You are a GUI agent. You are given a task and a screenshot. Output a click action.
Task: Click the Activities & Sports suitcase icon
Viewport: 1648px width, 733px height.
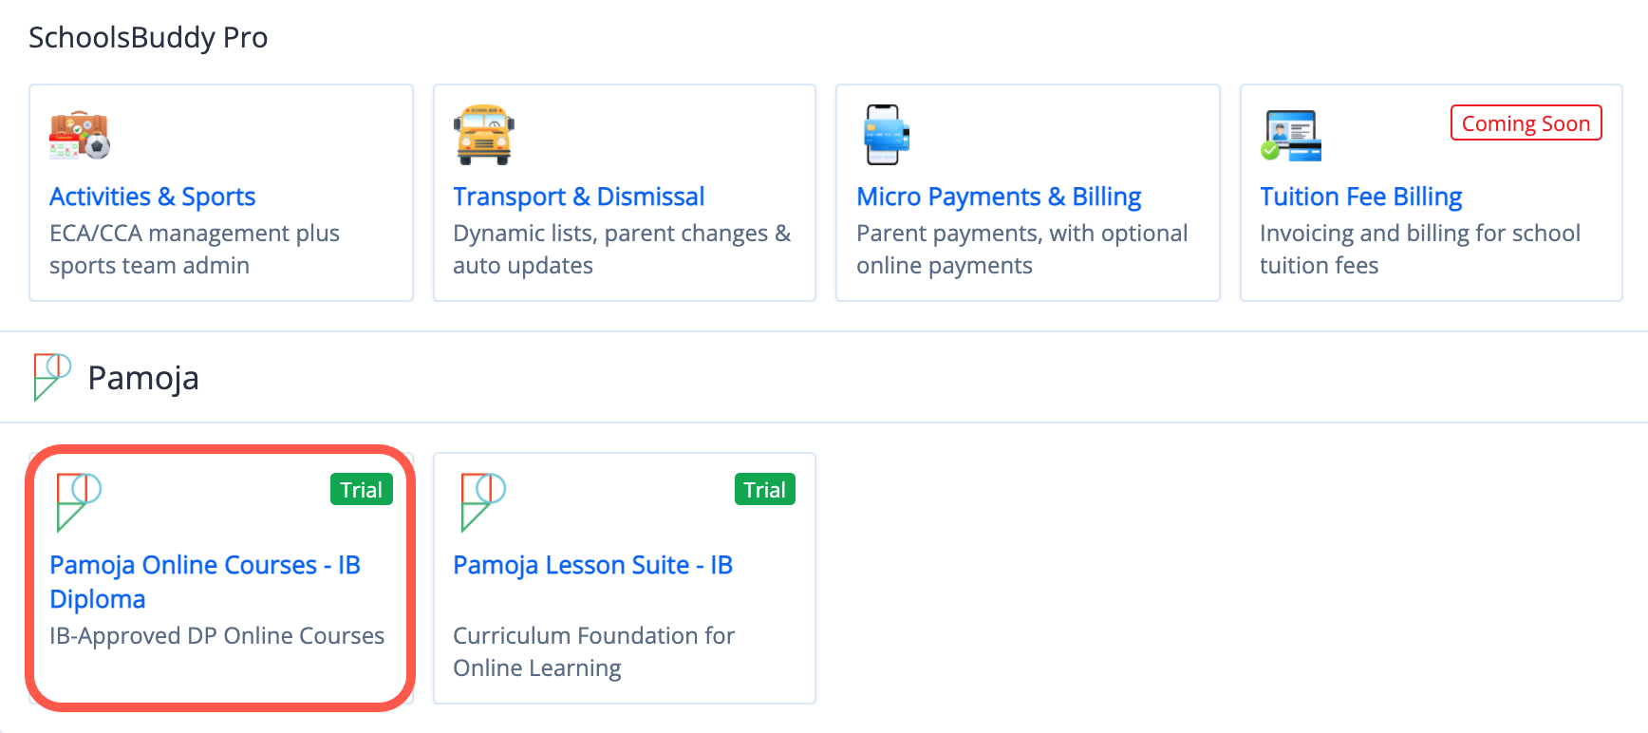tap(80, 135)
